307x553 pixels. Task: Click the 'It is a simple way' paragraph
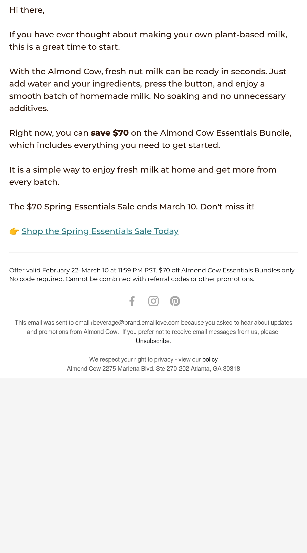click(x=143, y=176)
